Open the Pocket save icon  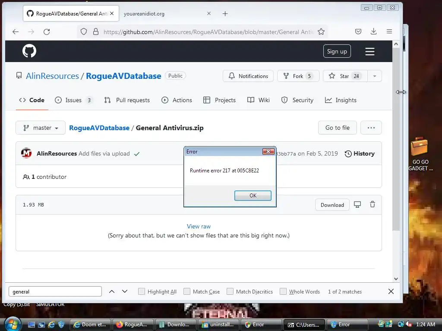358,31
